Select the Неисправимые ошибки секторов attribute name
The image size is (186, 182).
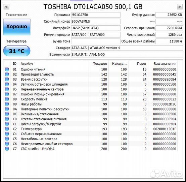pos(47,144)
